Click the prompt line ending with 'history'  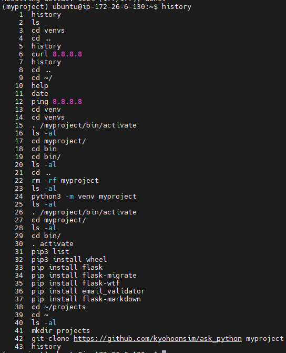point(96,7)
